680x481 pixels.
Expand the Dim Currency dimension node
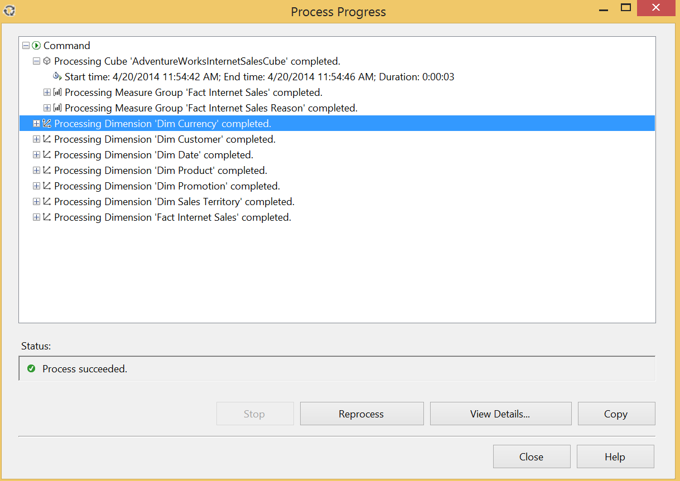36,124
